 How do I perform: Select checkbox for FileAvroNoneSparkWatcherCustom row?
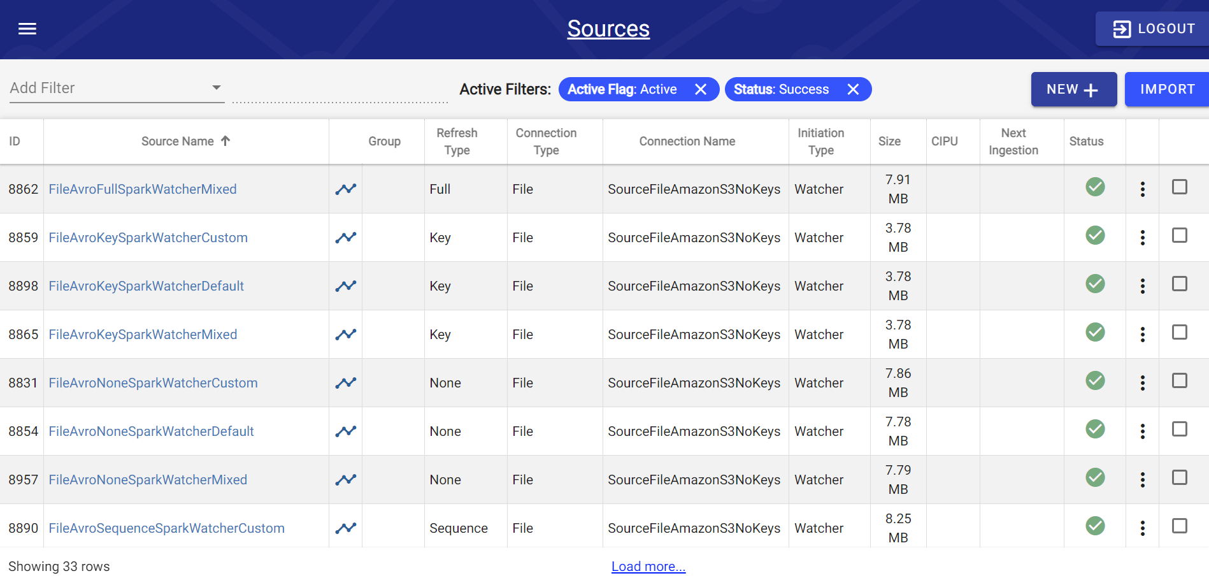pyautogui.click(x=1180, y=380)
